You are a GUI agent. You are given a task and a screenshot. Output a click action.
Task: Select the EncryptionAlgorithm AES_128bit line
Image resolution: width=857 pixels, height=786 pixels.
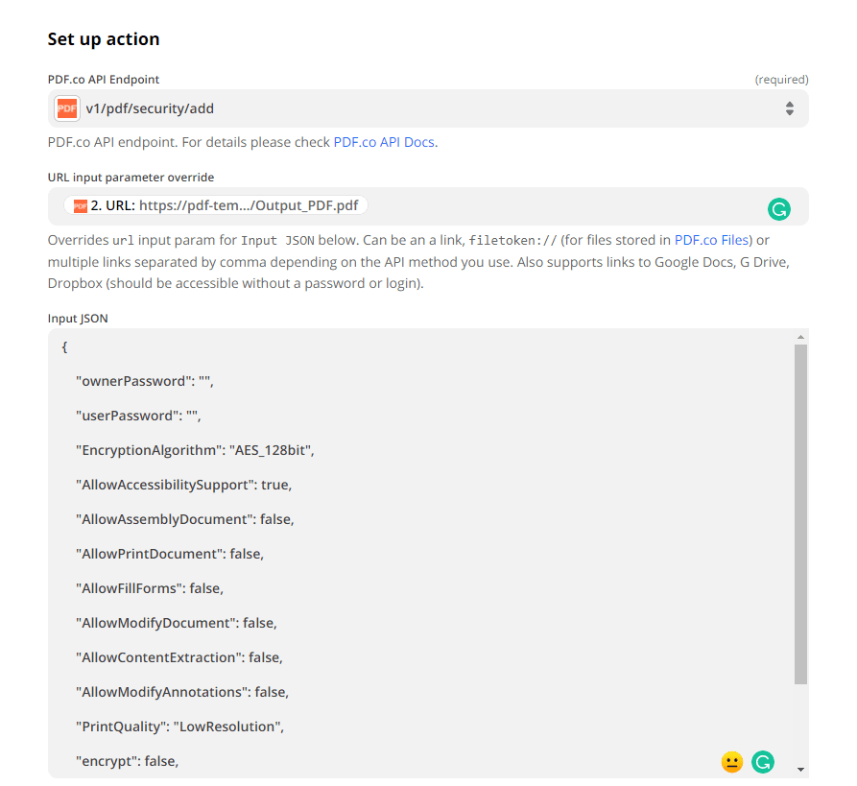[x=194, y=450]
